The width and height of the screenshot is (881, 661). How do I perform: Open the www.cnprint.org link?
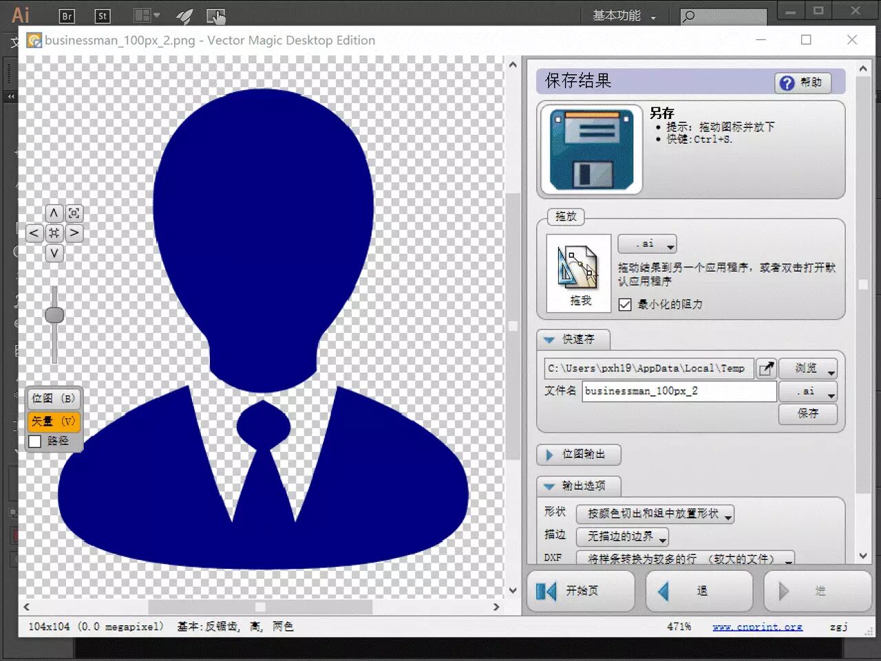point(757,627)
